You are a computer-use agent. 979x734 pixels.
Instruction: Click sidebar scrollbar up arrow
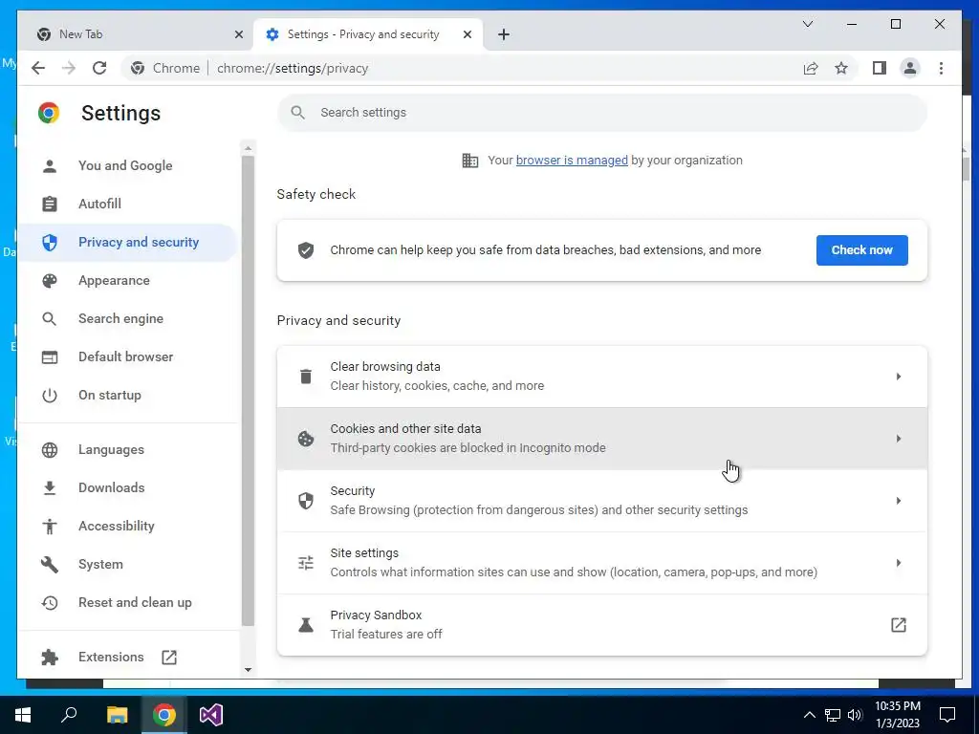tap(248, 148)
